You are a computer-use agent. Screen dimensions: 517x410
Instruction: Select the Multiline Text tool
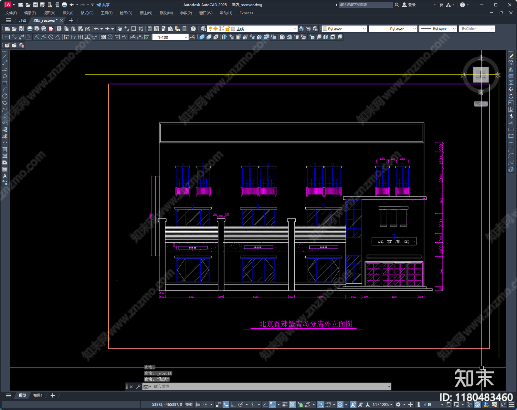(5, 176)
